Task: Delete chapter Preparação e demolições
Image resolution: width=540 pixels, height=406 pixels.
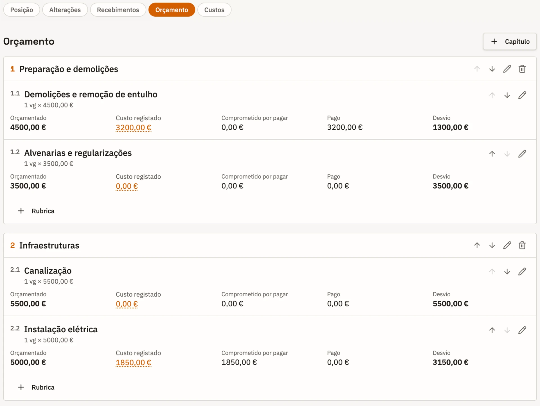Action: coord(522,69)
